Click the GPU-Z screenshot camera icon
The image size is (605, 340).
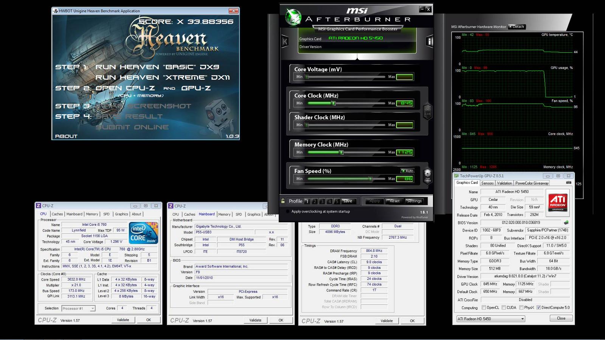click(x=568, y=183)
